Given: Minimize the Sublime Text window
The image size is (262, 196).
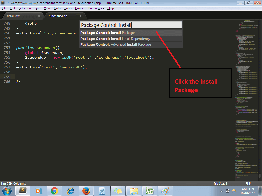Looking at the screenshot, I should (x=241, y=3).
